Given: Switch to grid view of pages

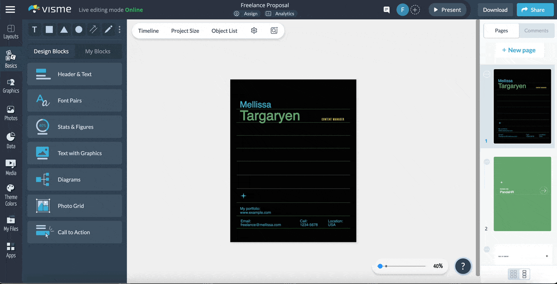Looking at the screenshot, I should [x=513, y=274].
